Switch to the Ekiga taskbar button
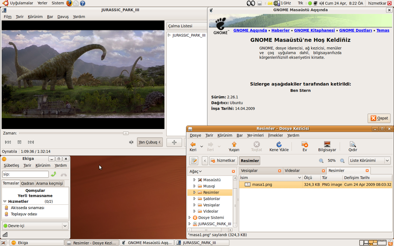 tap(37, 243)
